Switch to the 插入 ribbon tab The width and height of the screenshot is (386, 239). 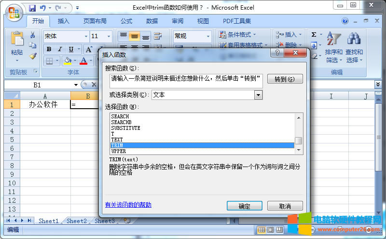click(63, 21)
